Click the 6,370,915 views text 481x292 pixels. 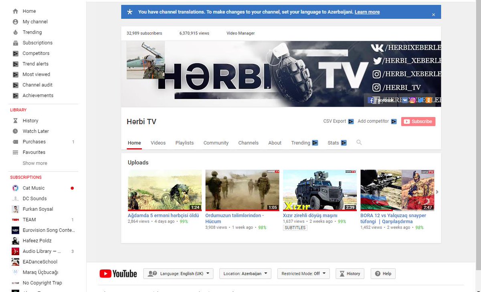194,33
